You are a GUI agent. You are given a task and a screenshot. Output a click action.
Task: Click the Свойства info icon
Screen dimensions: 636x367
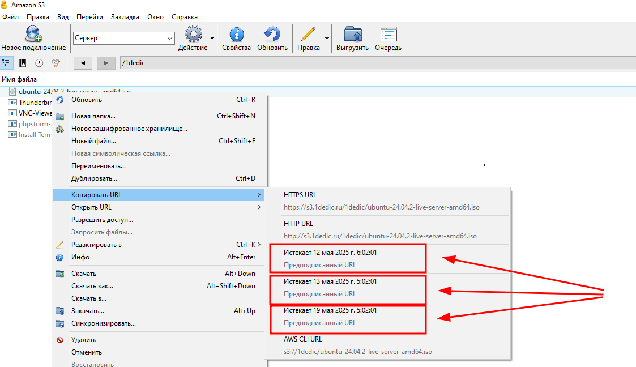237,34
